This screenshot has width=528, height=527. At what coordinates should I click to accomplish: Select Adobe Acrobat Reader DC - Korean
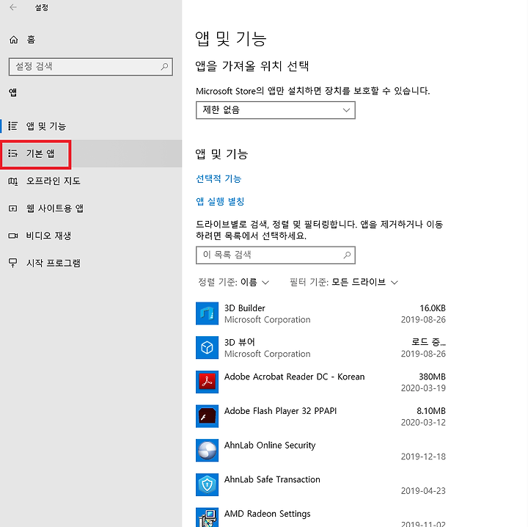(321, 382)
